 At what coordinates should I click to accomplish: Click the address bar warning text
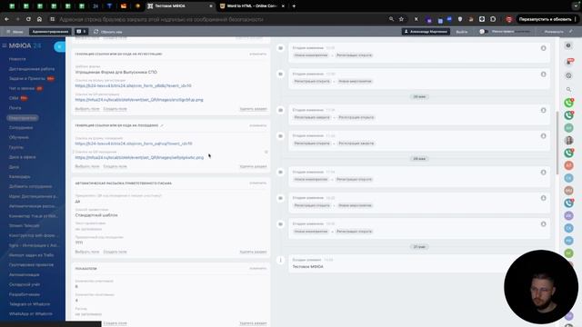point(161,19)
